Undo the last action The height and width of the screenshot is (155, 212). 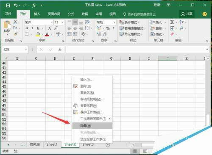tap(16, 6)
